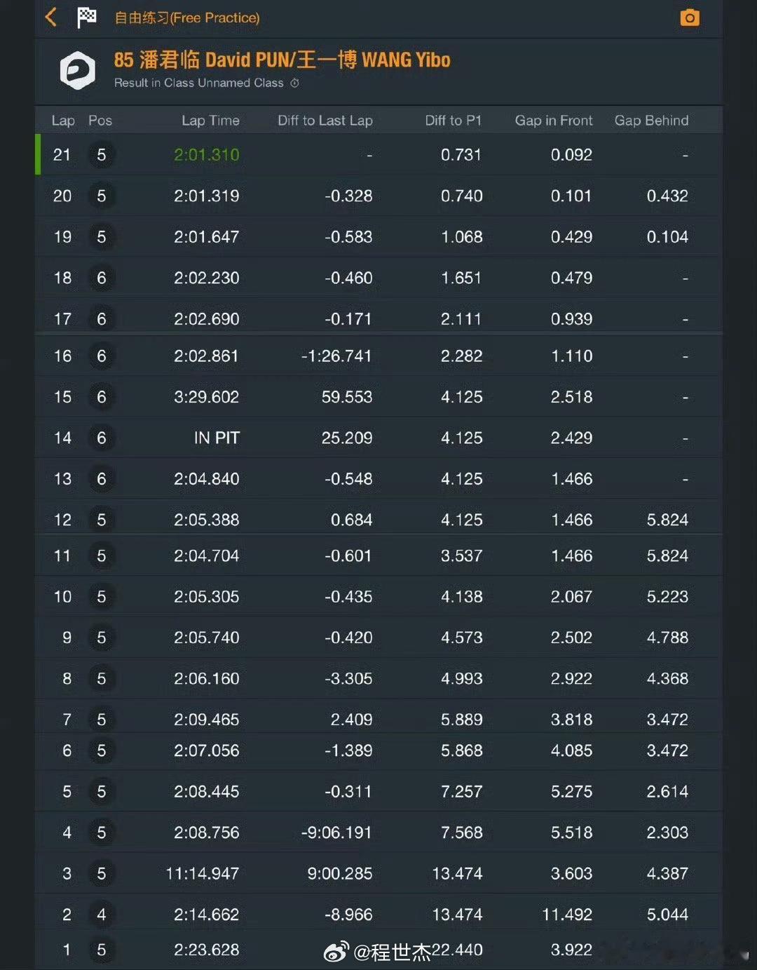Select the driver name David PUN/WANG Yibo
The height and width of the screenshot is (970, 757).
click(282, 60)
